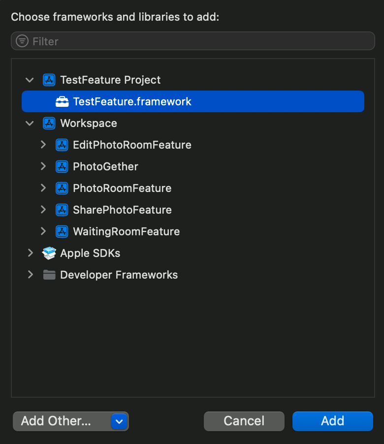Focus the Filter text field

(x=197, y=41)
